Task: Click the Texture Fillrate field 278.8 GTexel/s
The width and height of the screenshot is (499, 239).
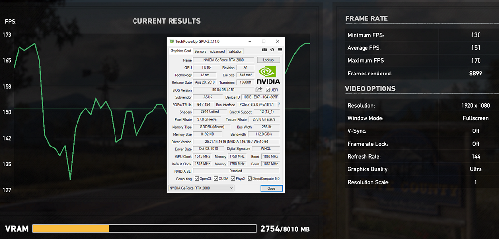Action: tap(264, 119)
